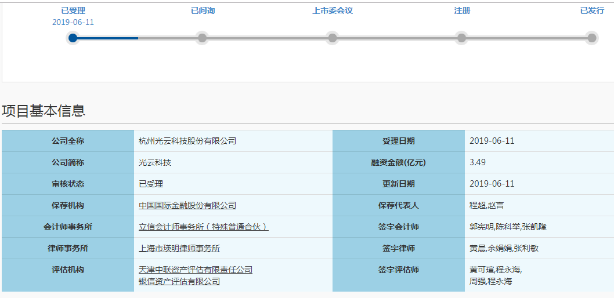Click the 会计师事务所 header cell

point(68,227)
